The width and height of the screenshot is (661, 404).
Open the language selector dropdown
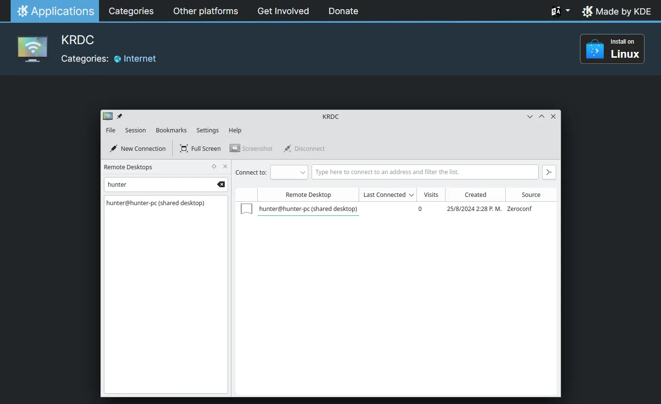pos(561,11)
